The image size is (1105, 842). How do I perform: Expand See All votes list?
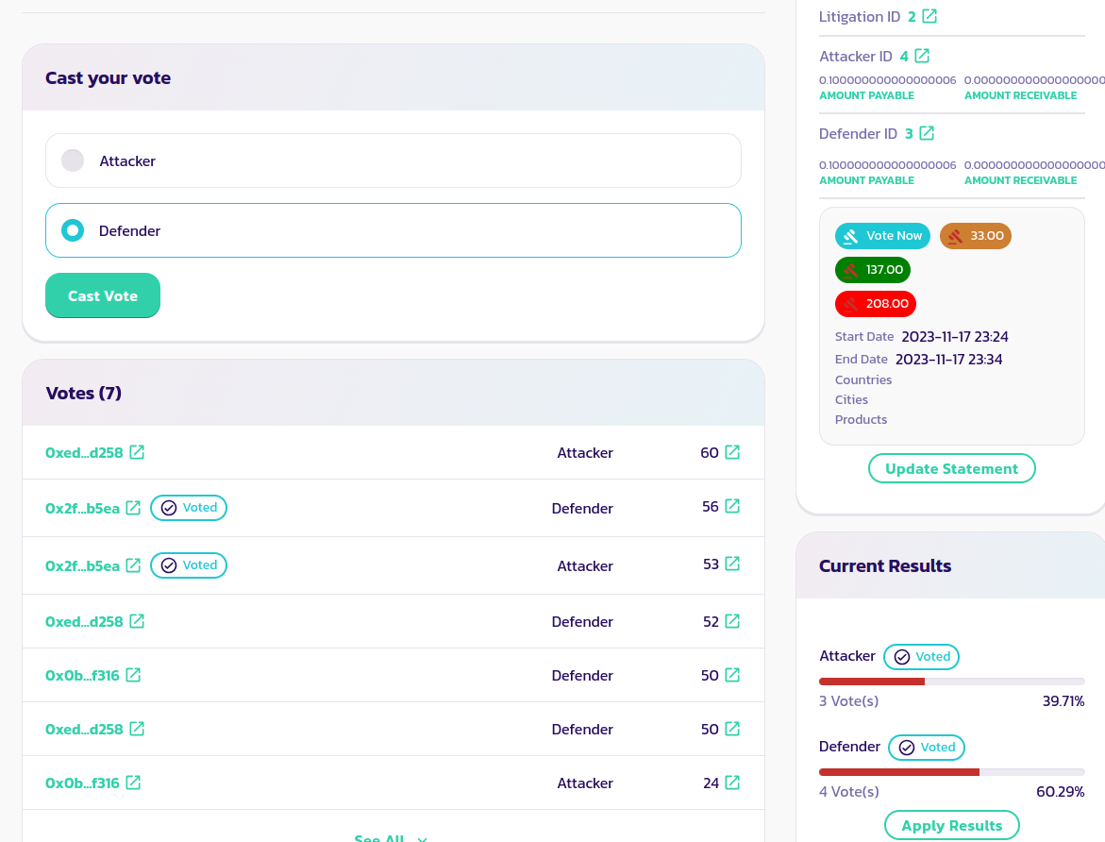(391, 837)
